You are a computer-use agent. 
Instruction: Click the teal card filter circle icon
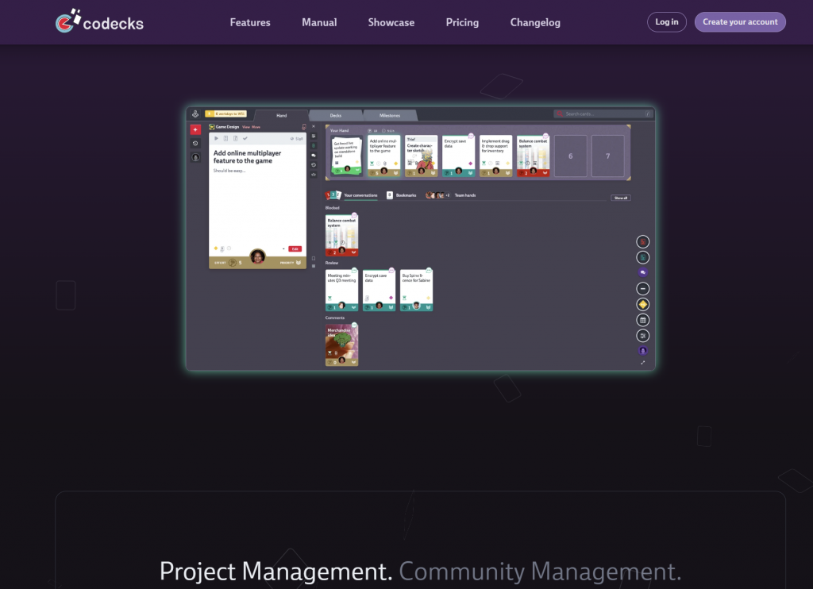point(642,257)
